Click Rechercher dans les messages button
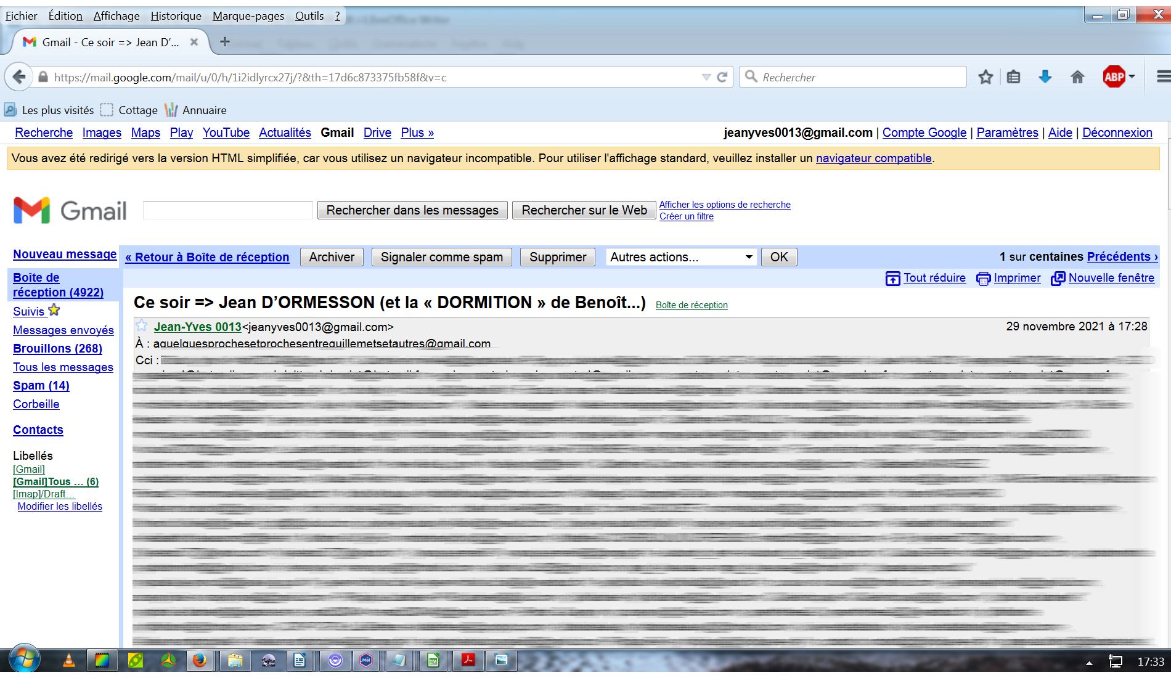 [x=412, y=210]
